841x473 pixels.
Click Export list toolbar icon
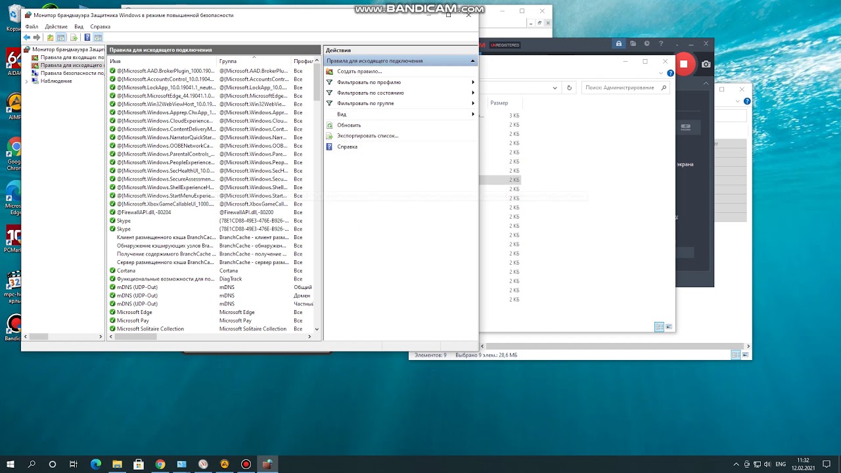[x=74, y=37]
